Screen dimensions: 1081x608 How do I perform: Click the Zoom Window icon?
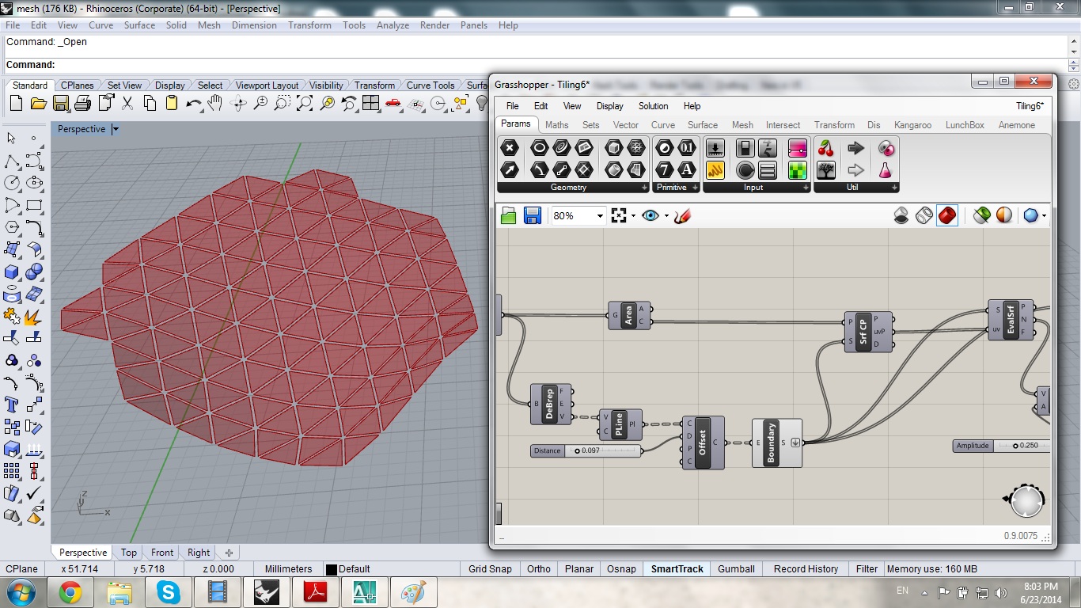click(283, 104)
